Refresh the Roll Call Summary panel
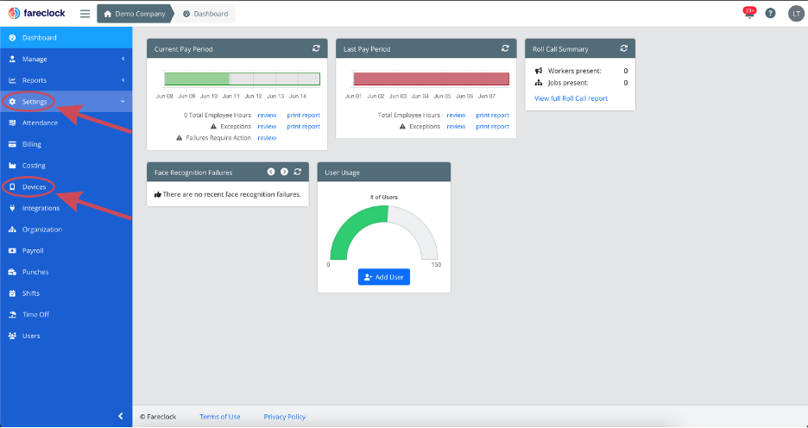 coord(624,48)
